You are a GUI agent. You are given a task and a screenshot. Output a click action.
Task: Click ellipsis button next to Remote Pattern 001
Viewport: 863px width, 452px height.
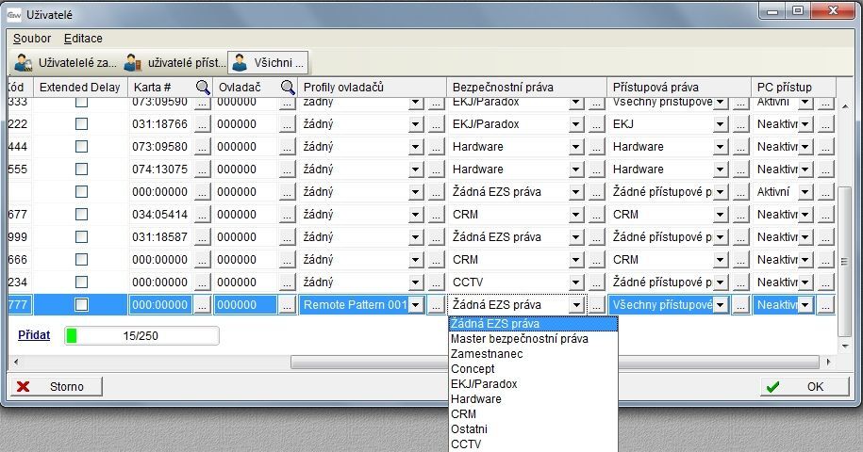pos(435,305)
